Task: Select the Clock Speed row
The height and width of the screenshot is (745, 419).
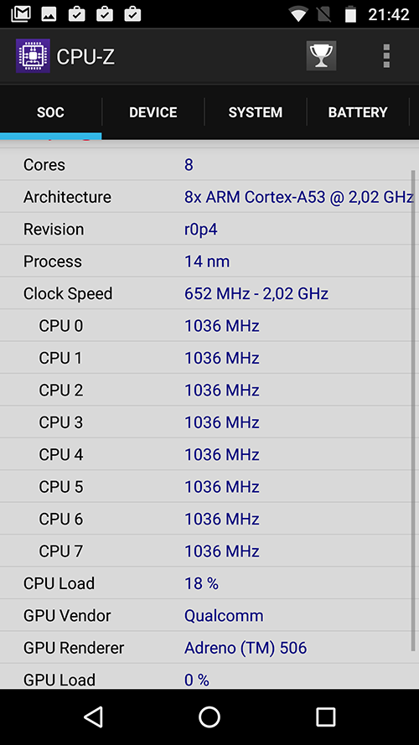Action: click(x=209, y=293)
